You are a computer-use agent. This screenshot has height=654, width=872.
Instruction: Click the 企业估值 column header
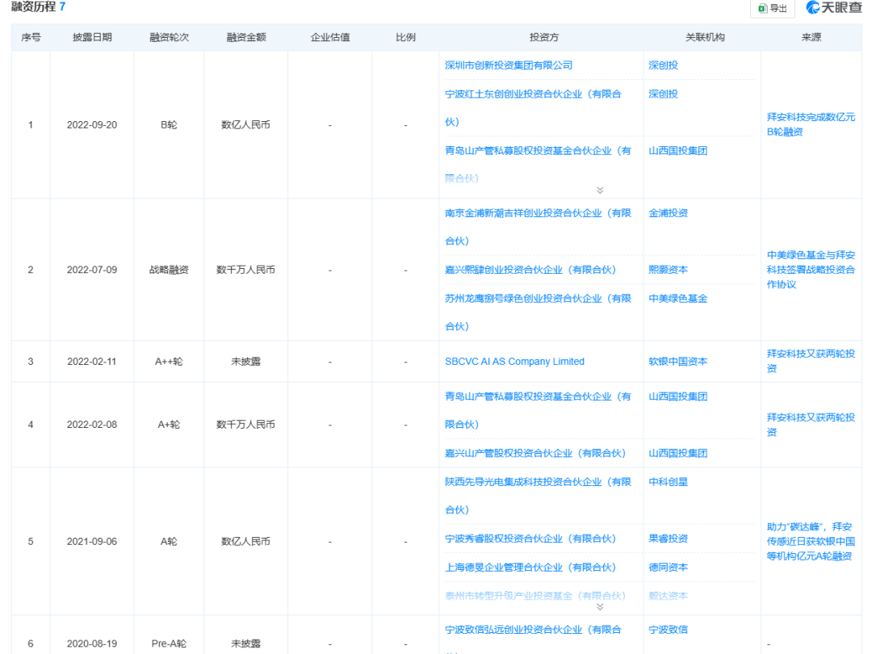pos(329,37)
